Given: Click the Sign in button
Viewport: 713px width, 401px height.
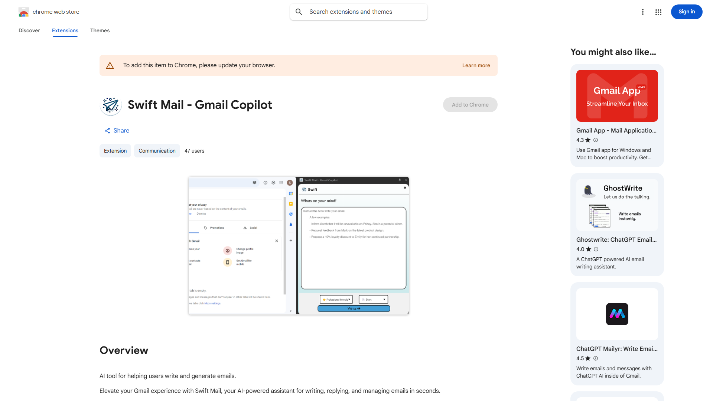Looking at the screenshot, I should coord(686,12).
